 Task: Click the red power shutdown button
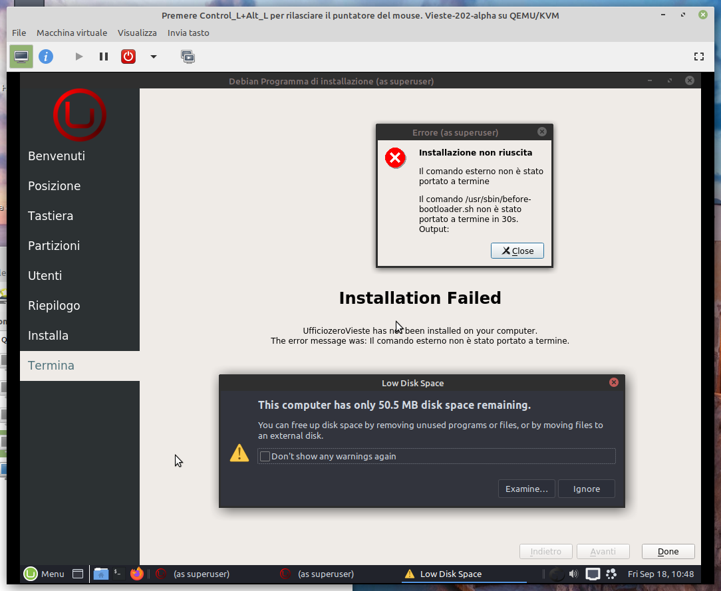(x=128, y=57)
